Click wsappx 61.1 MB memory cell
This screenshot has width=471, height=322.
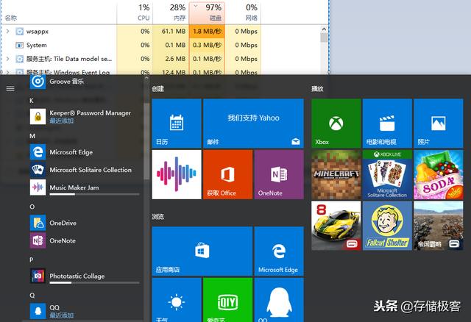171,31
